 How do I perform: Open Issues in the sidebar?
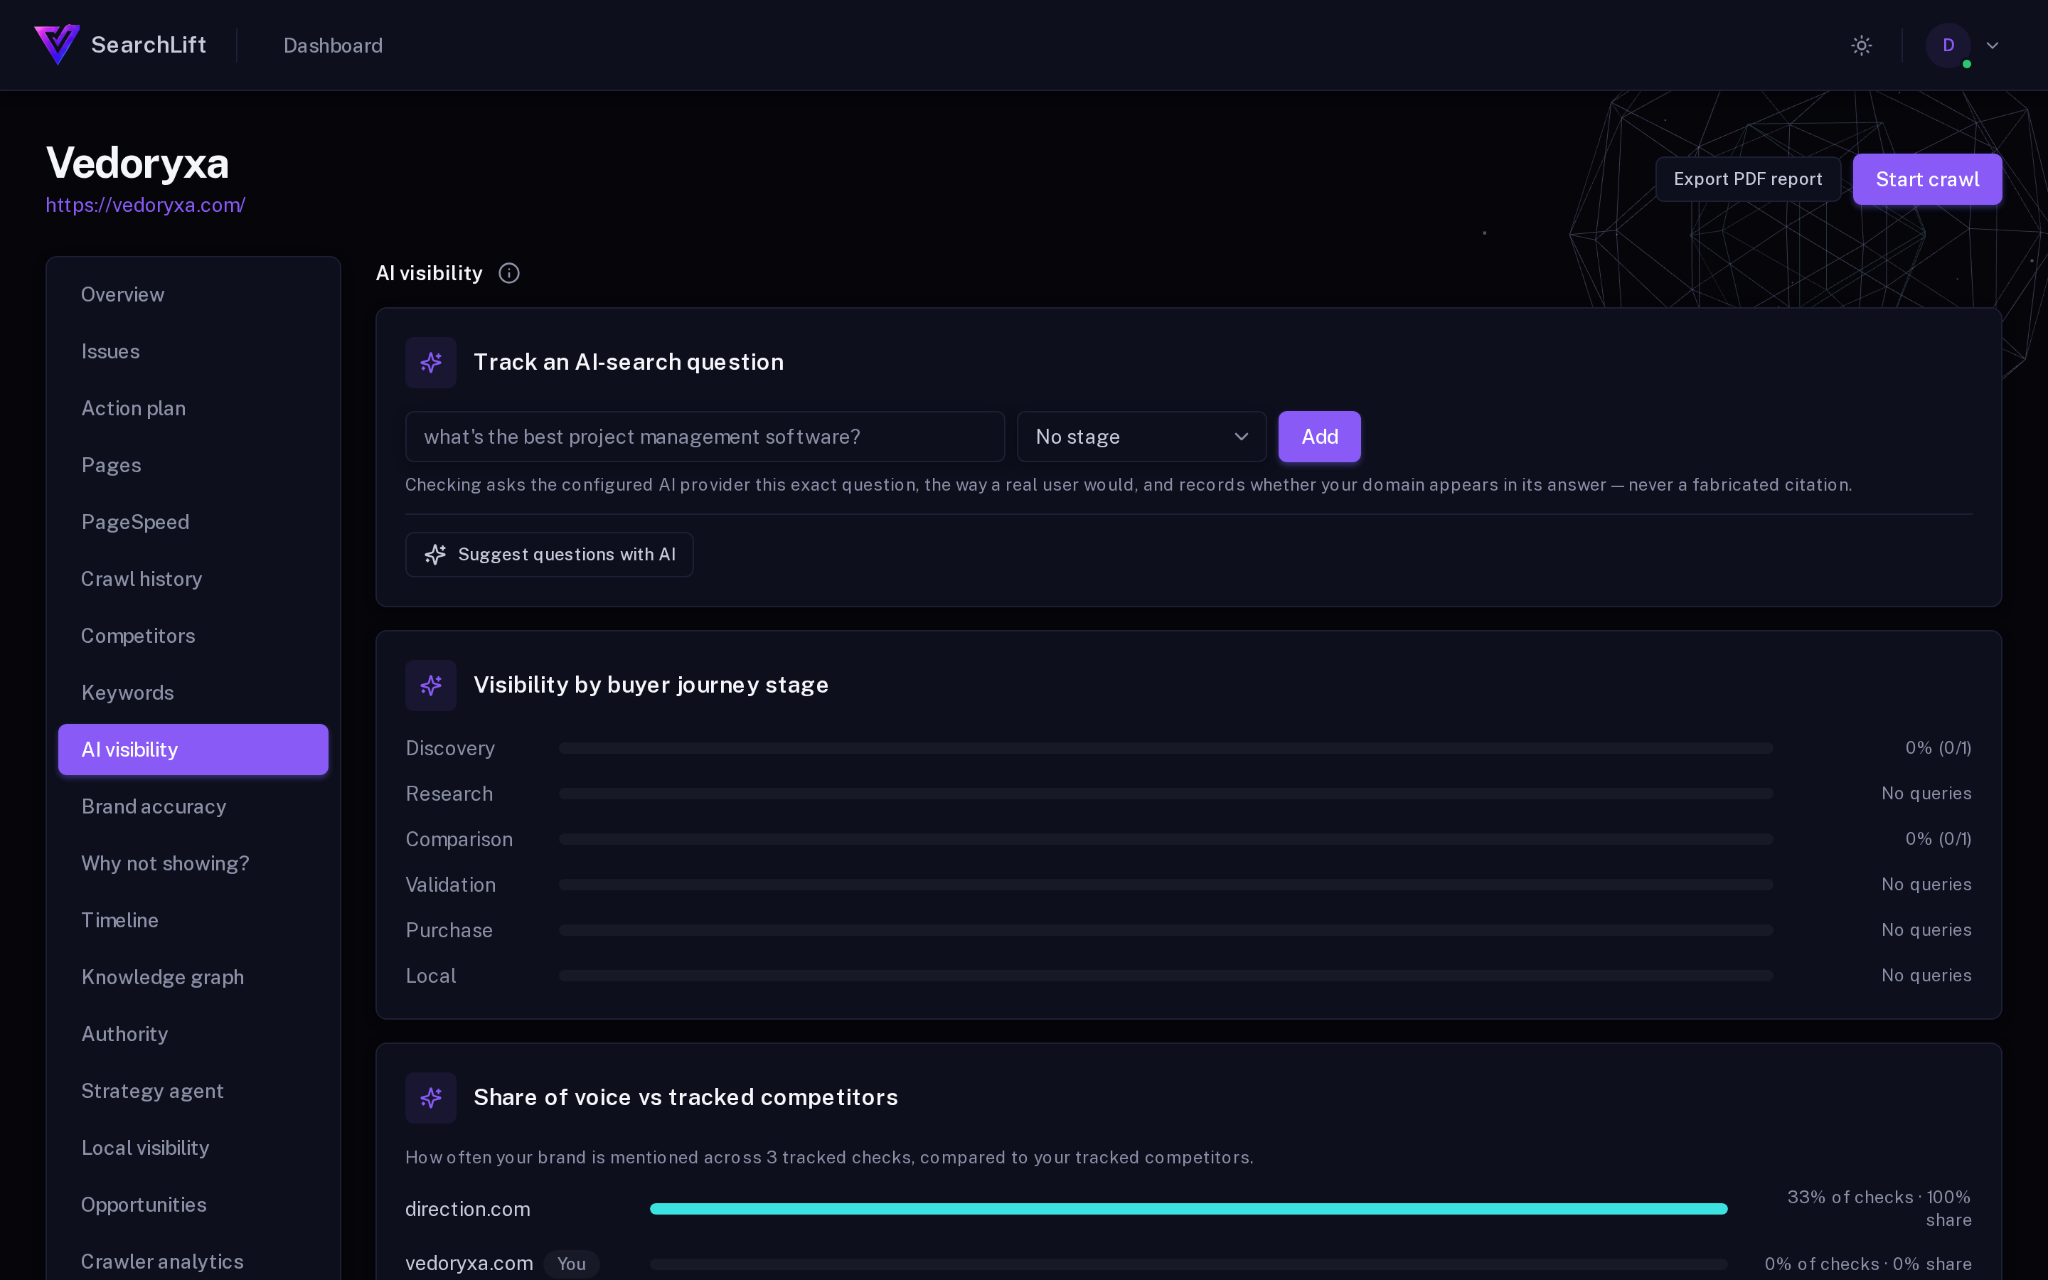pyautogui.click(x=193, y=351)
